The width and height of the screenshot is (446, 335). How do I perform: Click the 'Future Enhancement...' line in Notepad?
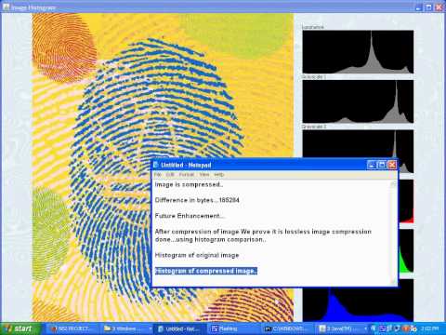pyautogui.click(x=190, y=216)
